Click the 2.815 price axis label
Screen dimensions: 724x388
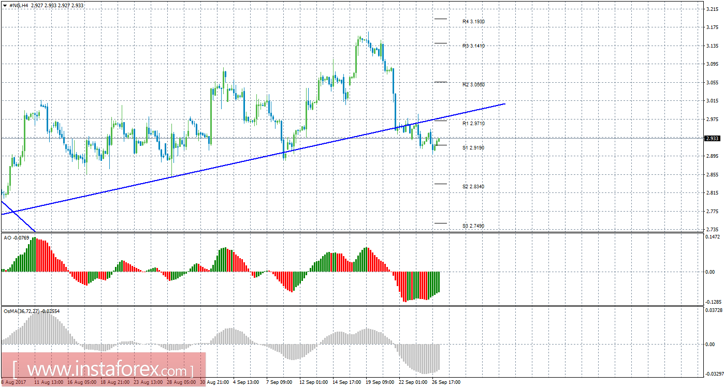pyautogui.click(x=712, y=193)
